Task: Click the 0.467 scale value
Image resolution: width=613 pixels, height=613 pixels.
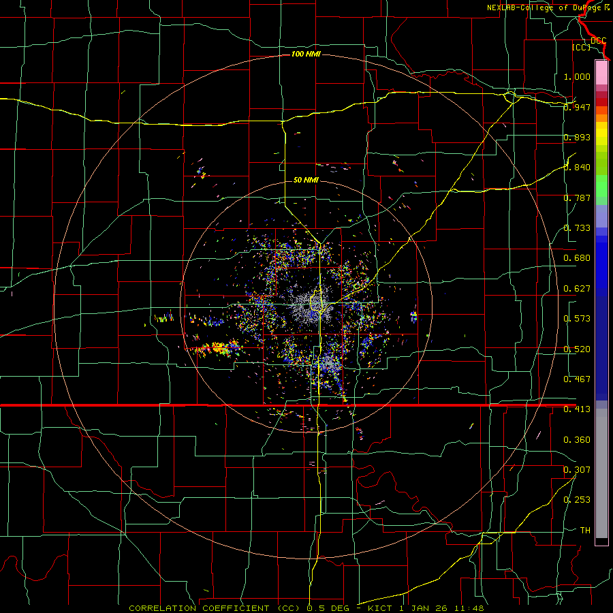Action: click(x=577, y=379)
